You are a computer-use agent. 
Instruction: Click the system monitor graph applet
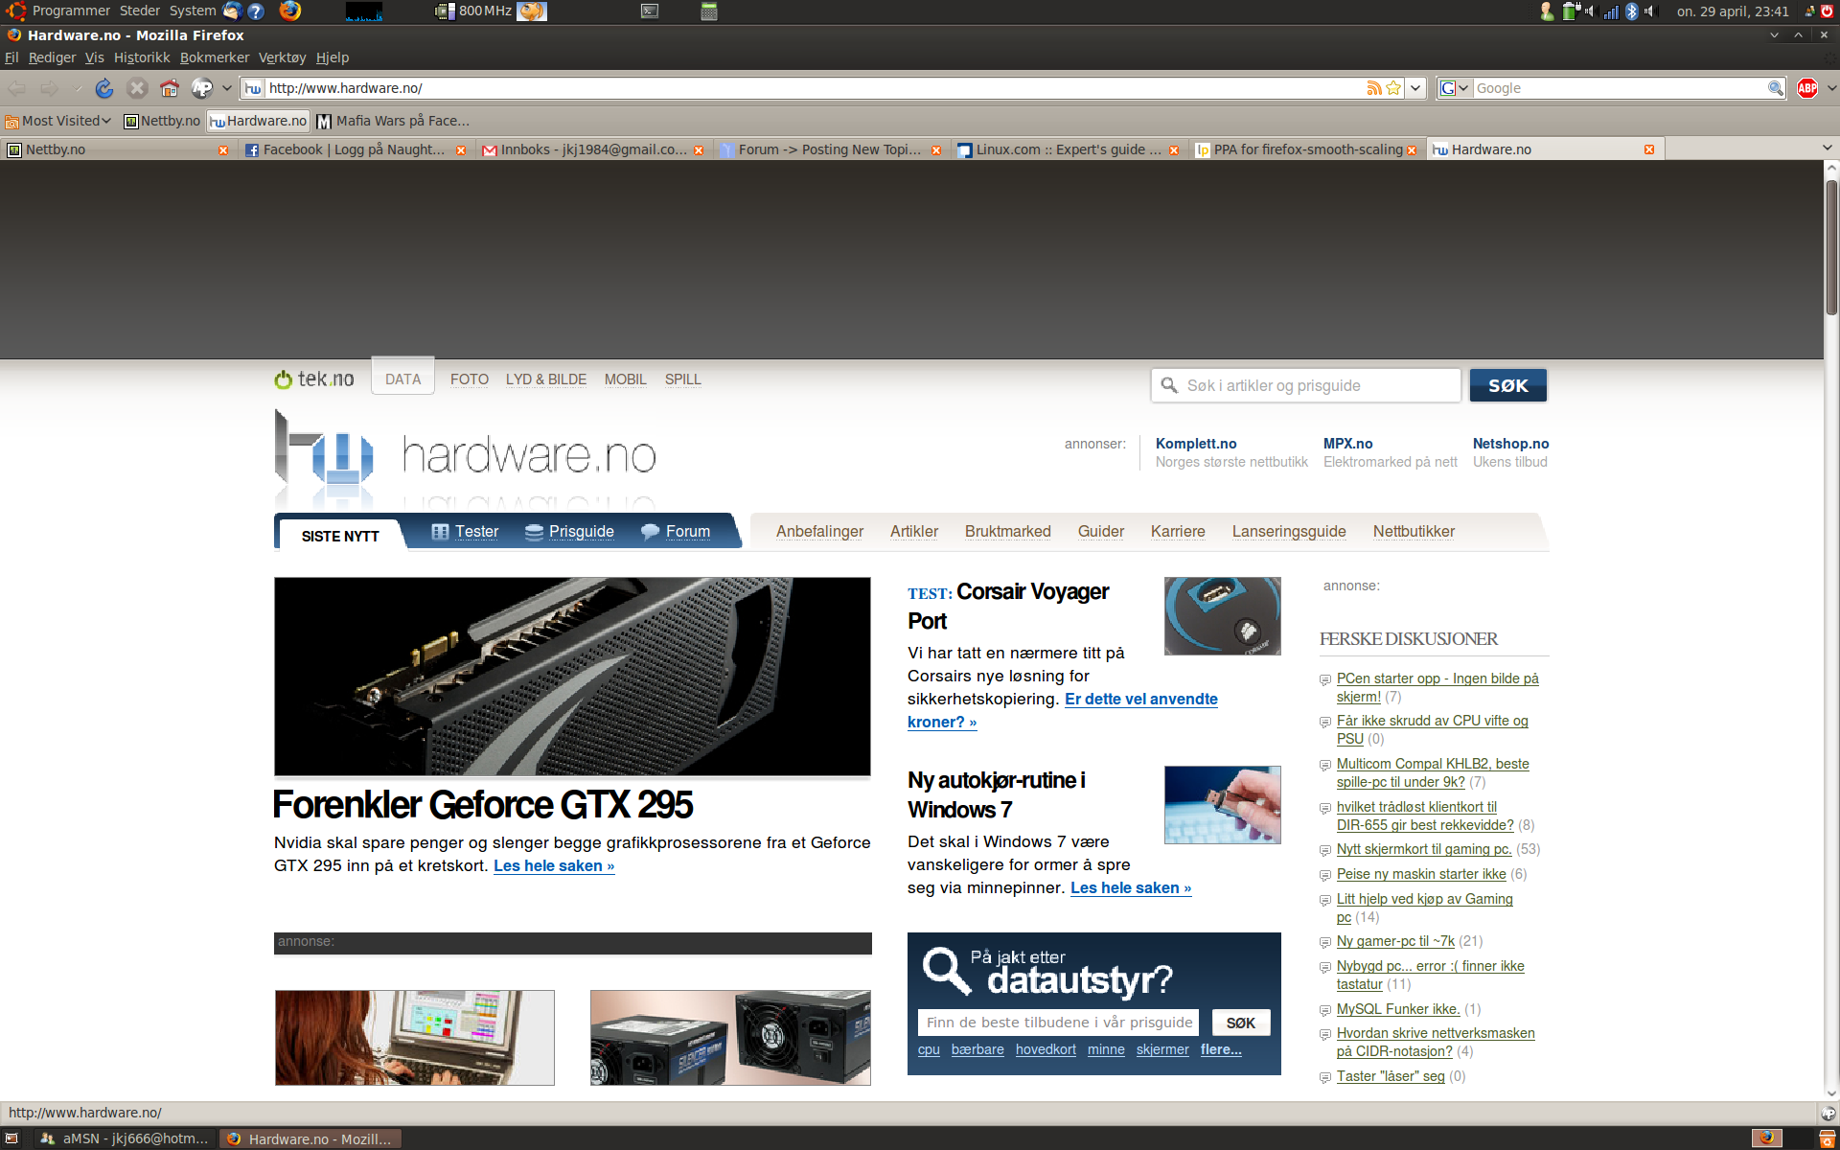pos(364,11)
